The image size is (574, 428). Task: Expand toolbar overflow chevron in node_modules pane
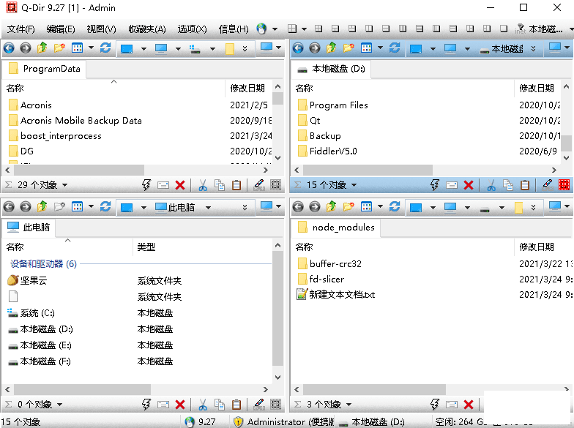tap(533, 208)
